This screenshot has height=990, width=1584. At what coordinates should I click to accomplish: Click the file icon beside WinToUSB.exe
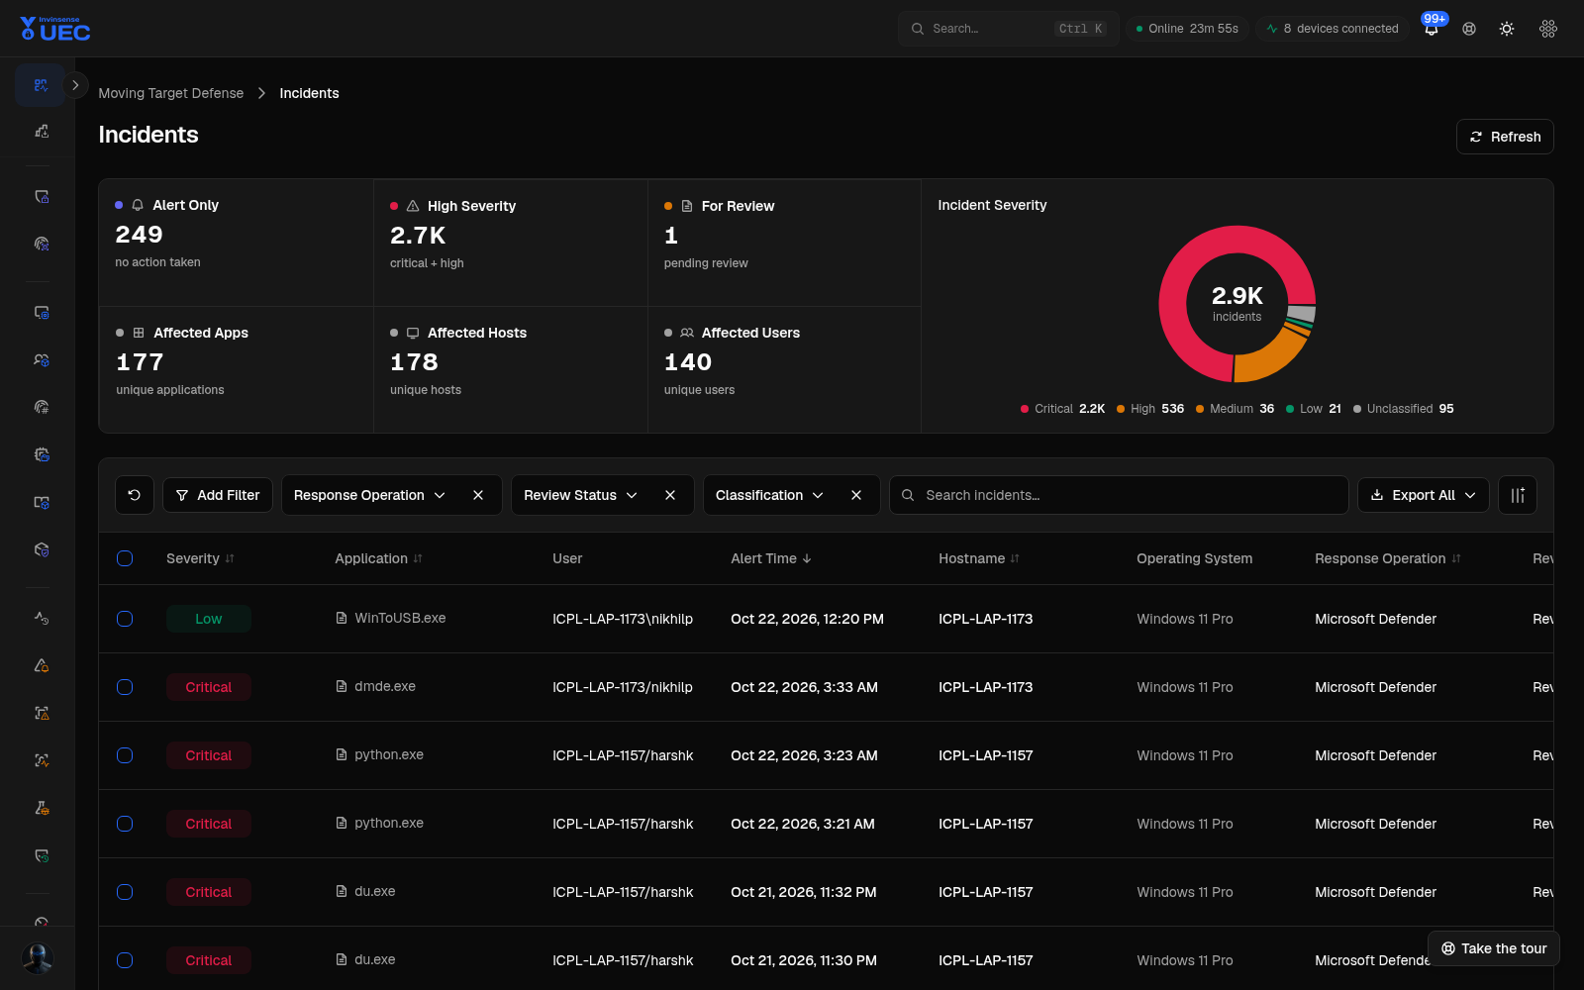(x=342, y=618)
